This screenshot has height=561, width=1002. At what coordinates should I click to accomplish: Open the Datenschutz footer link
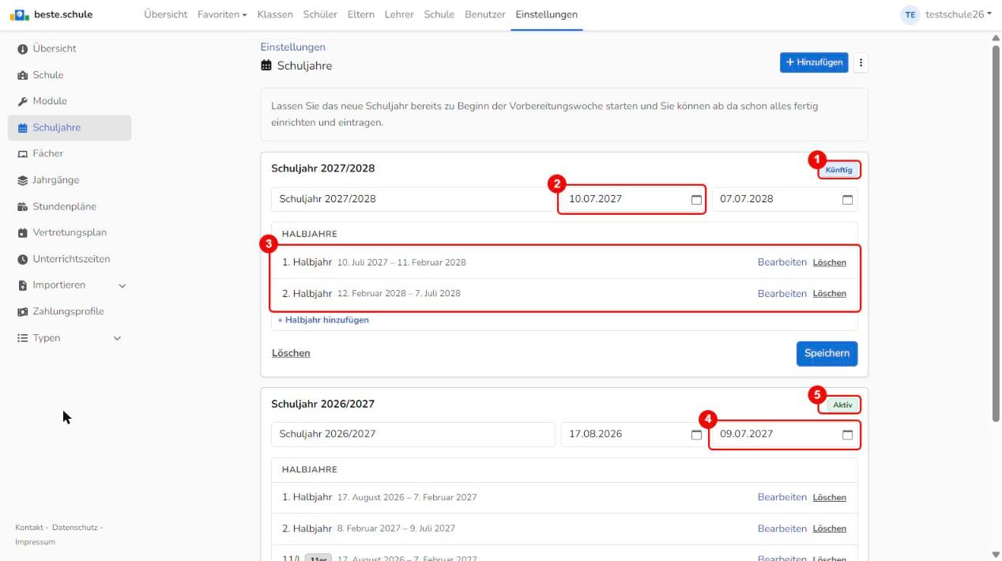pyautogui.click(x=75, y=527)
